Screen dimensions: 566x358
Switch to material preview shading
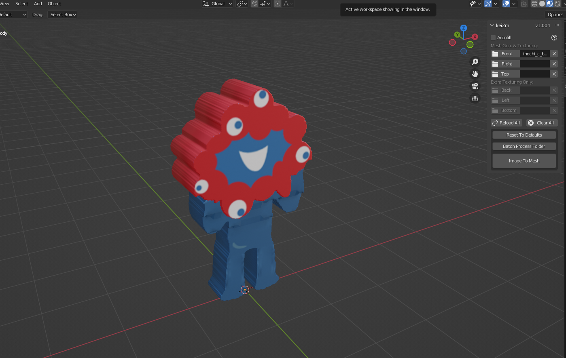[550, 4]
